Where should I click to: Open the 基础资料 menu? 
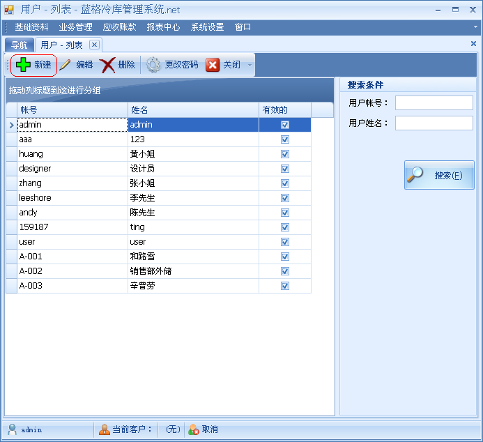pos(31,27)
